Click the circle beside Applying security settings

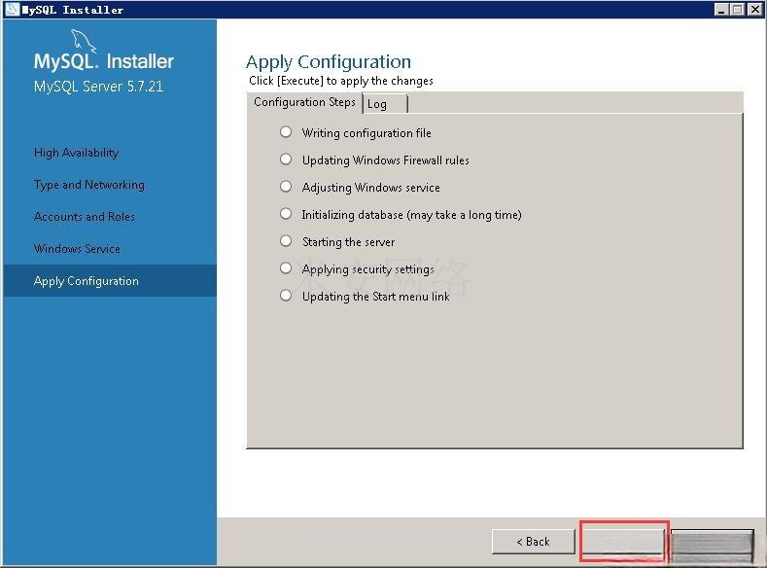tap(286, 268)
